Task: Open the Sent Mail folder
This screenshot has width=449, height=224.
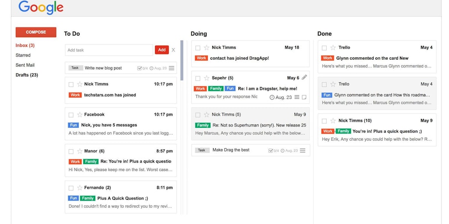Action: tap(25, 65)
